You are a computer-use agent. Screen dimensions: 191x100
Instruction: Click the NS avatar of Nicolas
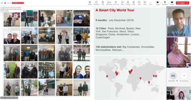coord(173,76)
